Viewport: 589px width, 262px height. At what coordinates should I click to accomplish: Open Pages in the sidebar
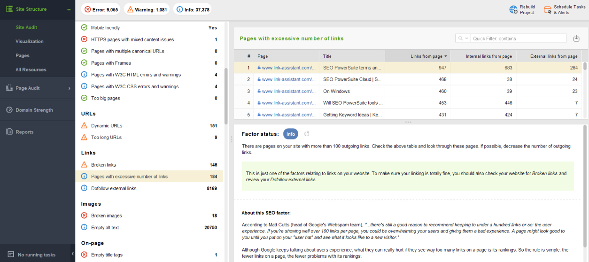click(23, 55)
